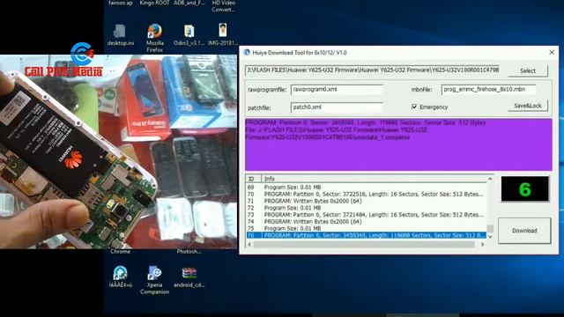564x317 pixels.
Task: Click the green counter display showing 6
Action: [x=525, y=189]
